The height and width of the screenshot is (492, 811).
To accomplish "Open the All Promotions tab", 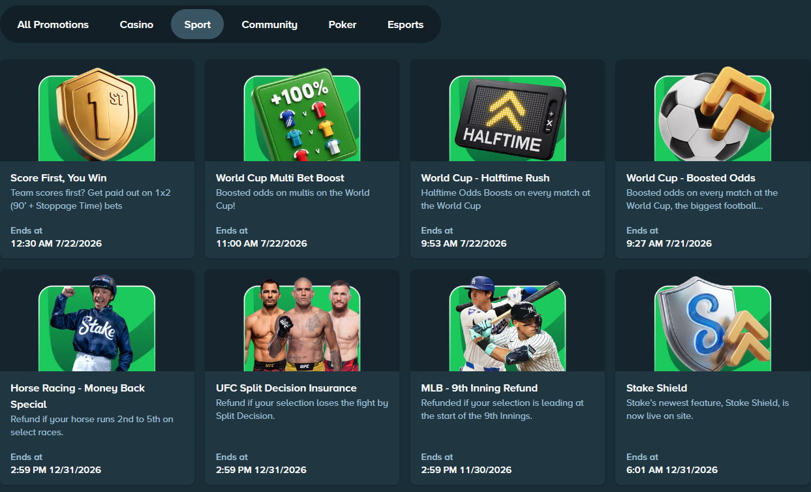I will pyautogui.click(x=53, y=25).
